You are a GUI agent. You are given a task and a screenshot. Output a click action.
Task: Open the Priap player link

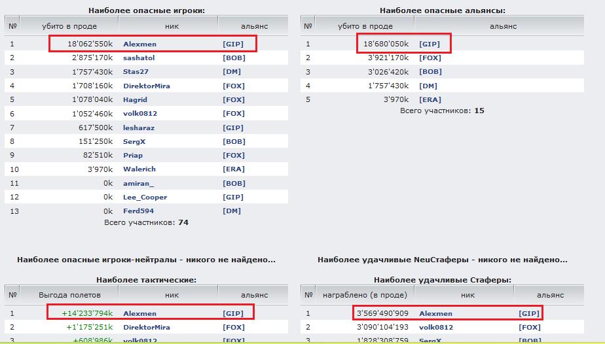tap(133, 156)
